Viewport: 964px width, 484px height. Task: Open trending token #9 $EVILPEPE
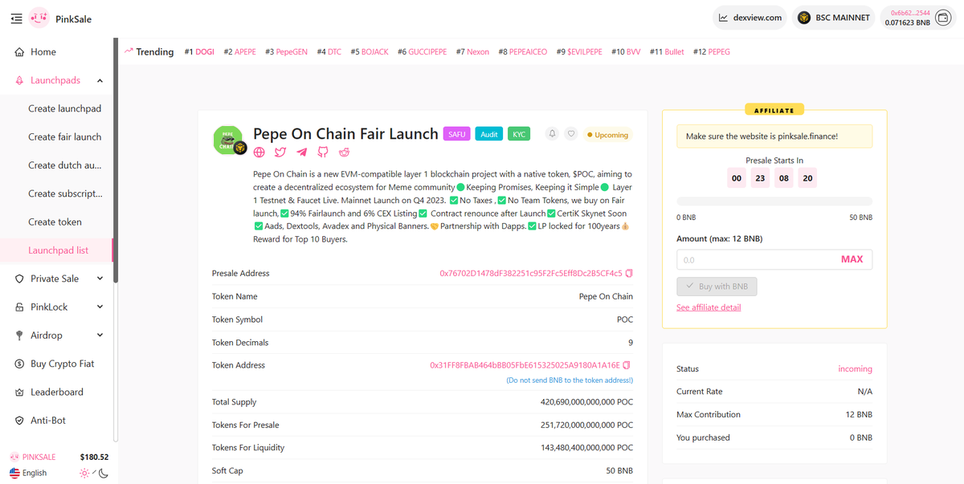click(x=579, y=51)
